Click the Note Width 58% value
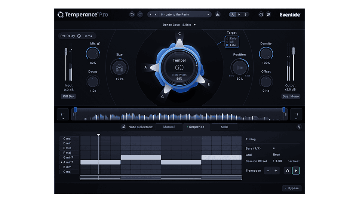 [179, 79]
